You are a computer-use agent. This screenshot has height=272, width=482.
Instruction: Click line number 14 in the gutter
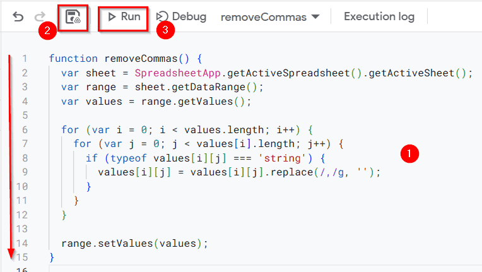pyautogui.click(x=22, y=244)
